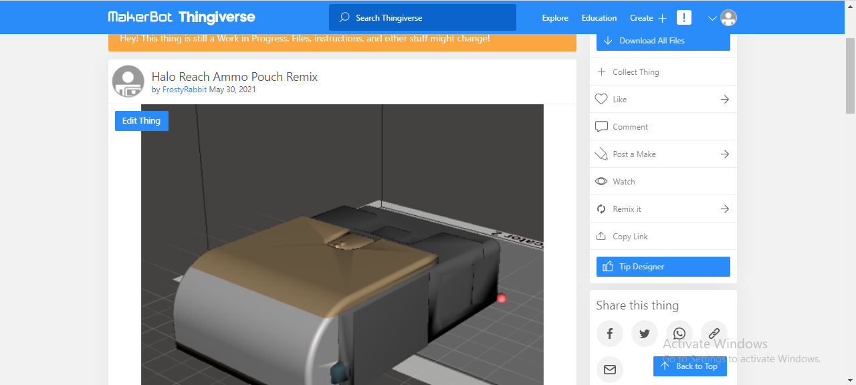Share this thing by email icon

pos(610,370)
